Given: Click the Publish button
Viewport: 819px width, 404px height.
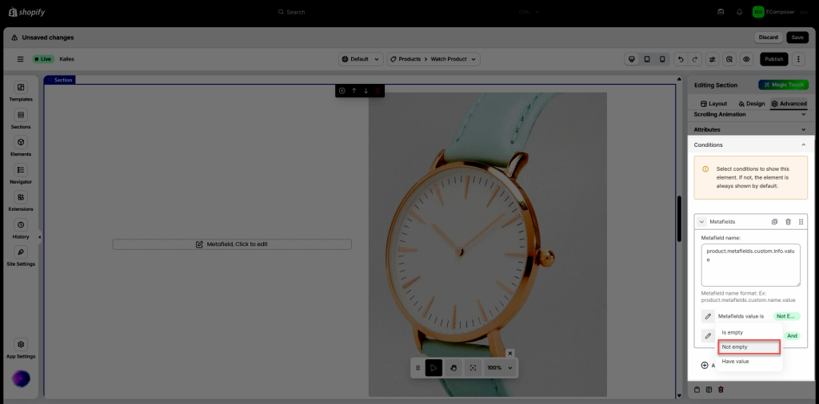Looking at the screenshot, I should [x=773, y=59].
